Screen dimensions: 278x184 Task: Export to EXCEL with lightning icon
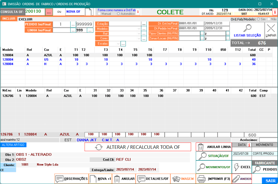pyautogui.click(x=242, y=167)
